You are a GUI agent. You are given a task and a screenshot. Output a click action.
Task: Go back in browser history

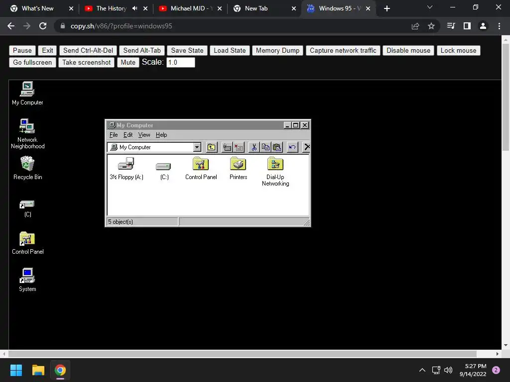coord(11,26)
